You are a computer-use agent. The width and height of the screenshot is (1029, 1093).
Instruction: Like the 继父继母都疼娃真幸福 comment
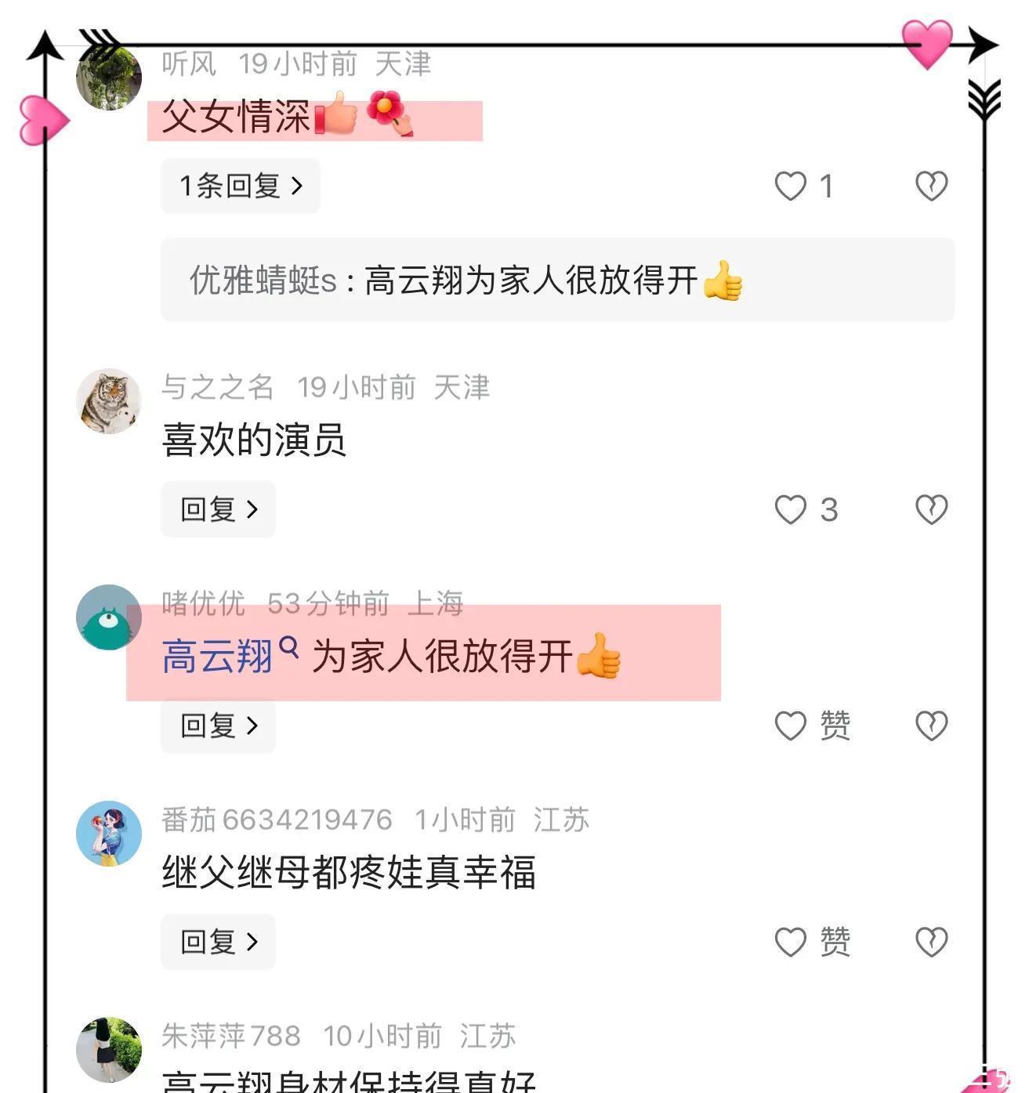(x=790, y=942)
